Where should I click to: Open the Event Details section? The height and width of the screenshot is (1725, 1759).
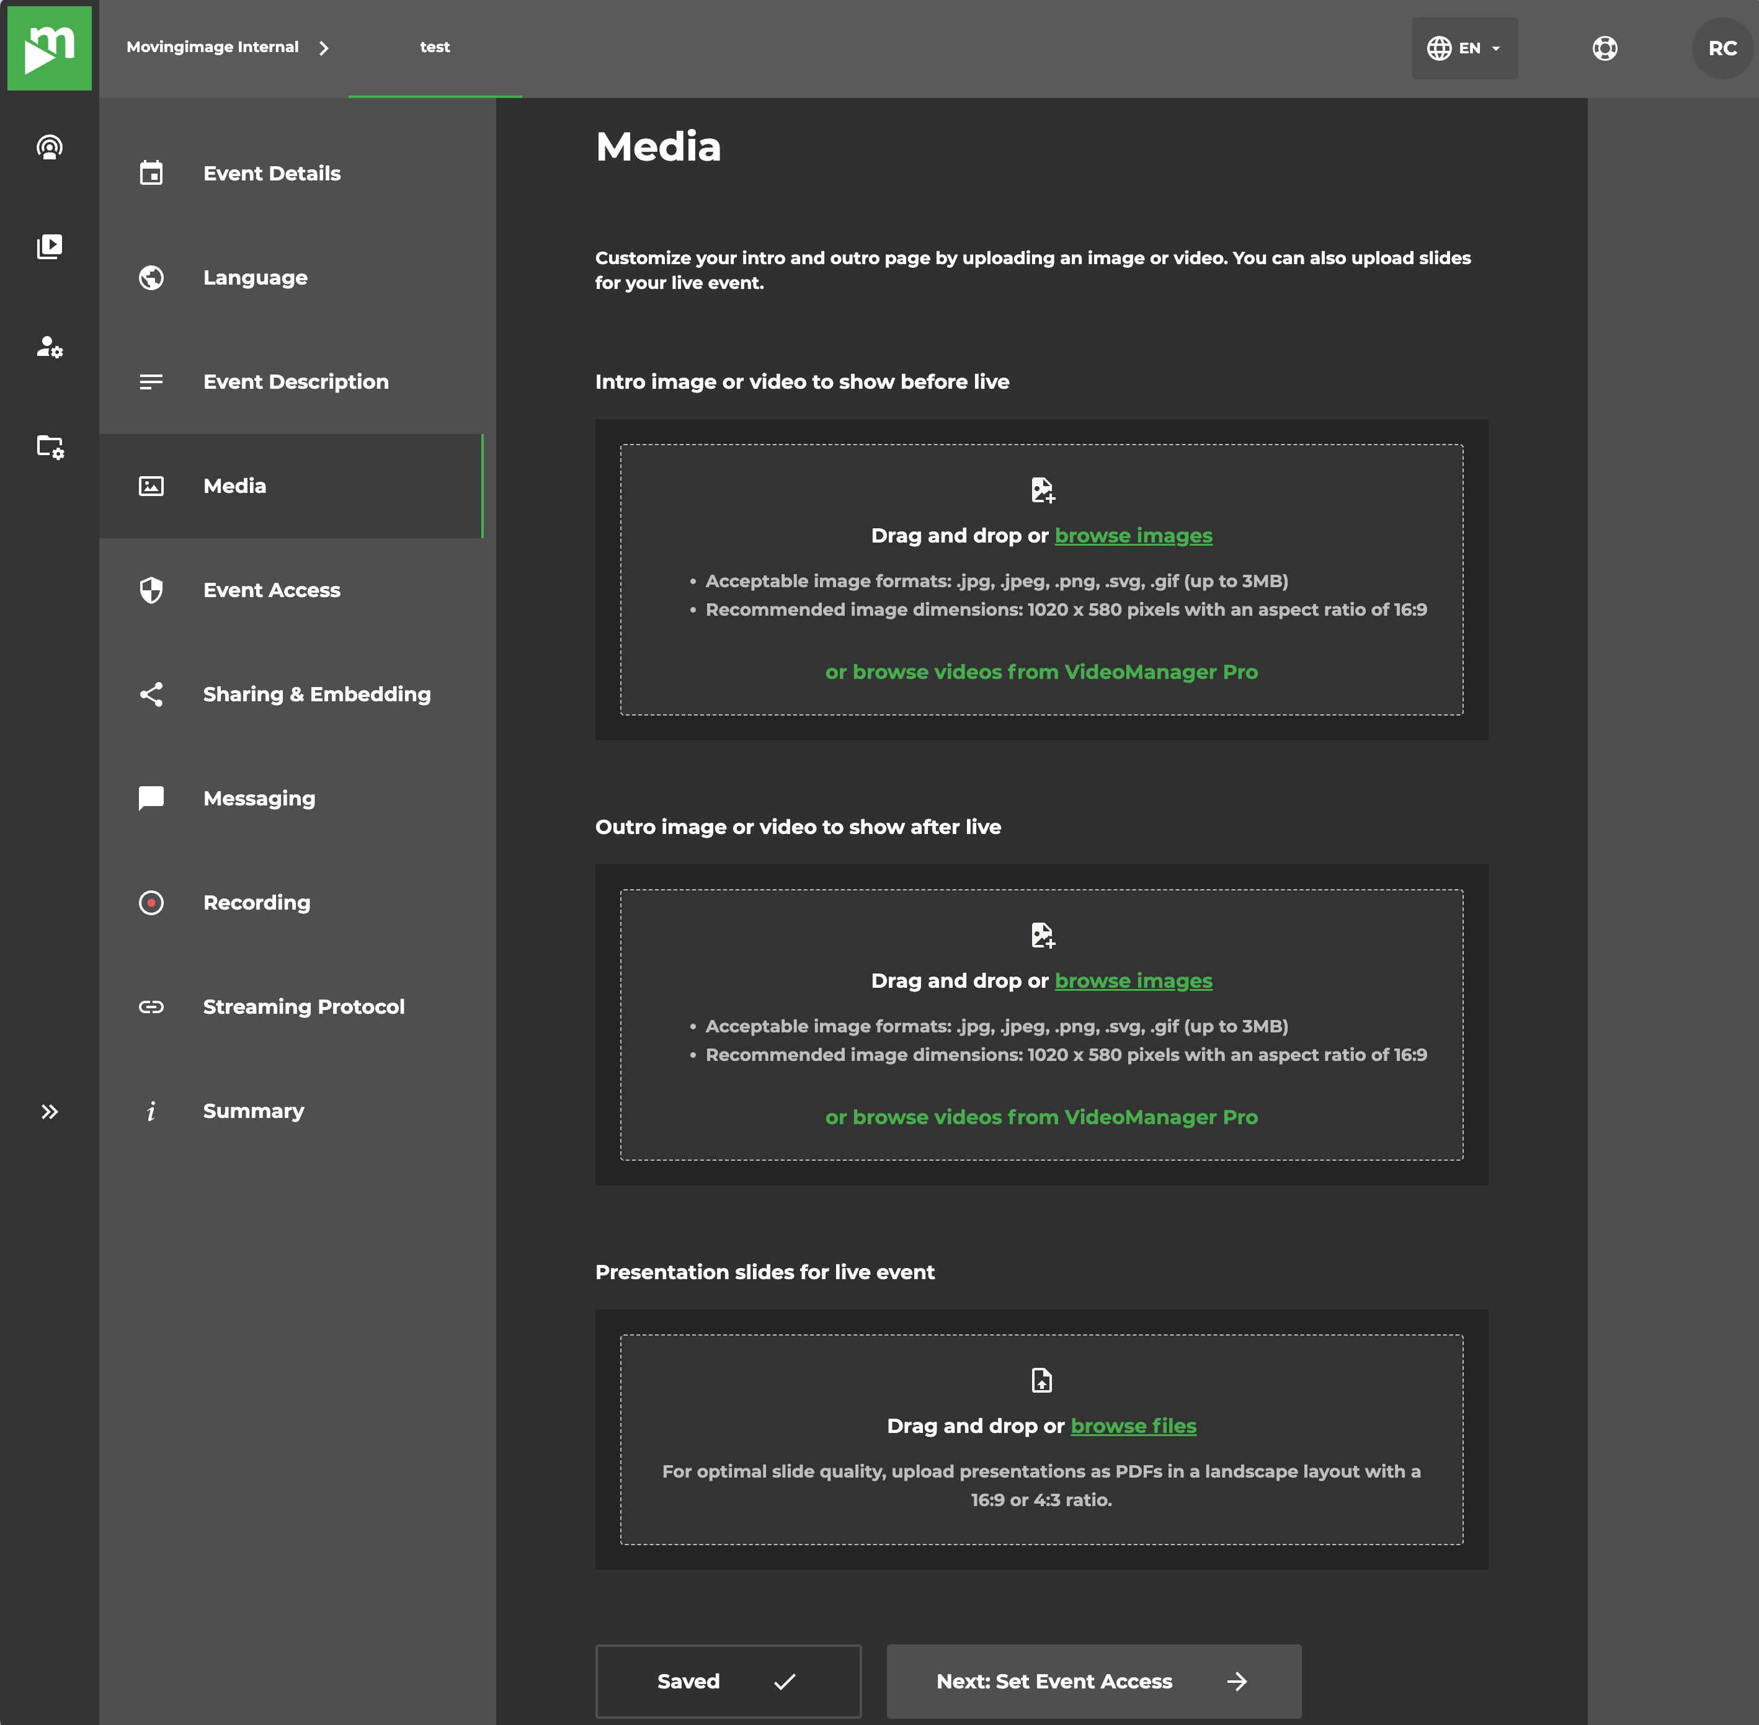coord(291,173)
